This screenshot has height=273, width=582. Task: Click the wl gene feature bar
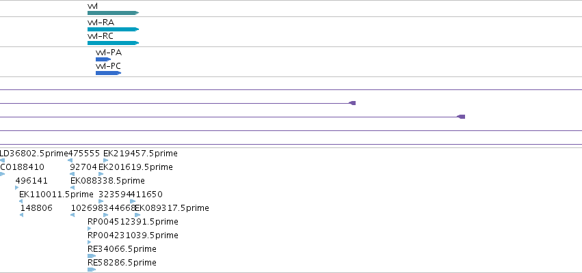pos(114,13)
